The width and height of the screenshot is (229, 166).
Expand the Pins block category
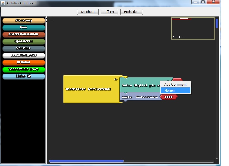click(23, 27)
